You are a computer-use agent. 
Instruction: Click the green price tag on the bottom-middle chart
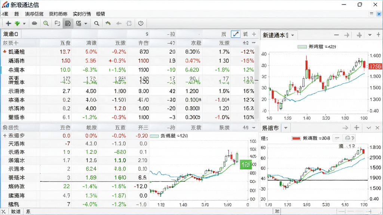pyautogui.click(x=245, y=165)
